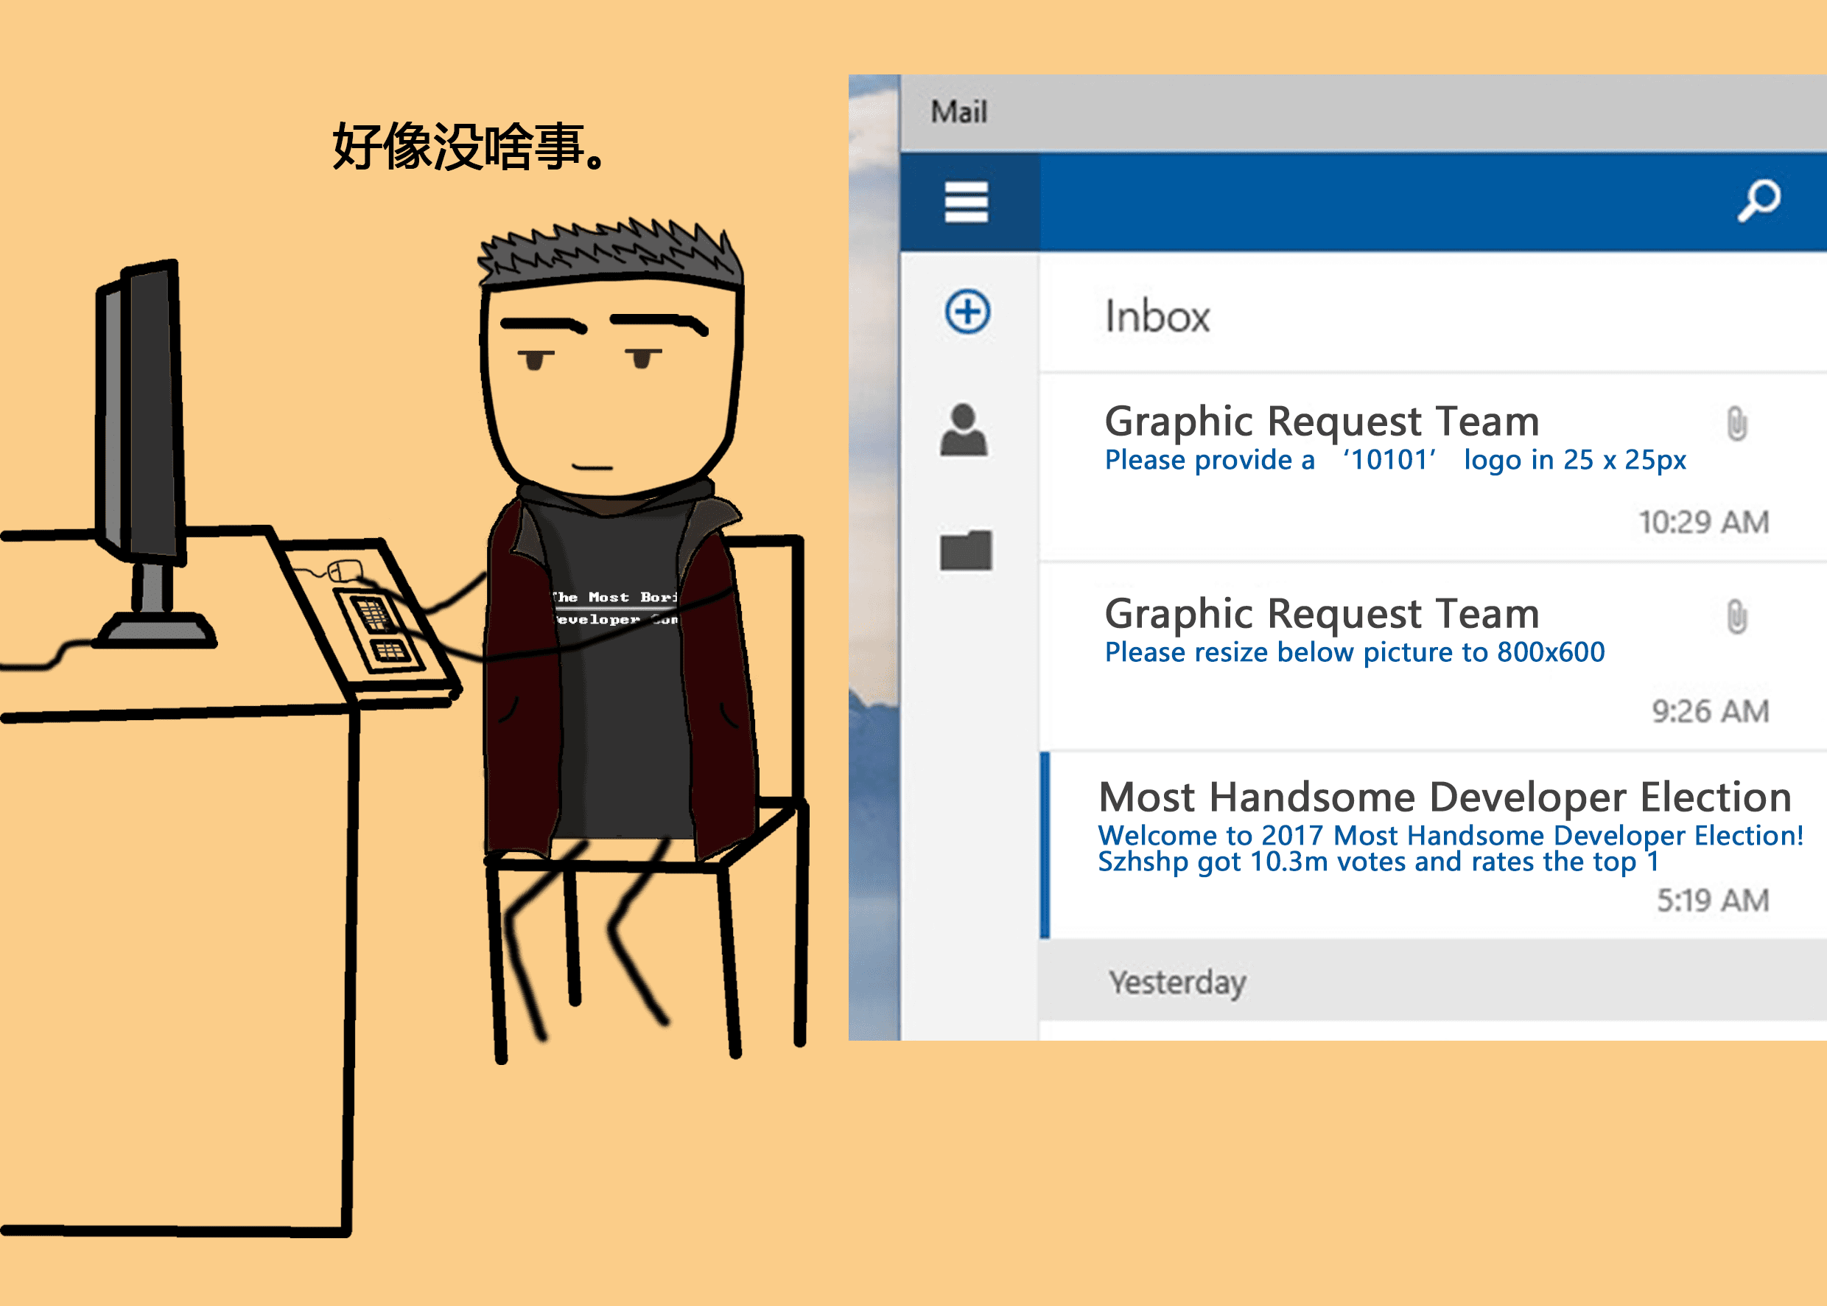This screenshot has height=1306, width=1827.
Task: Click the Yesterday group header
Action: coord(1432,981)
